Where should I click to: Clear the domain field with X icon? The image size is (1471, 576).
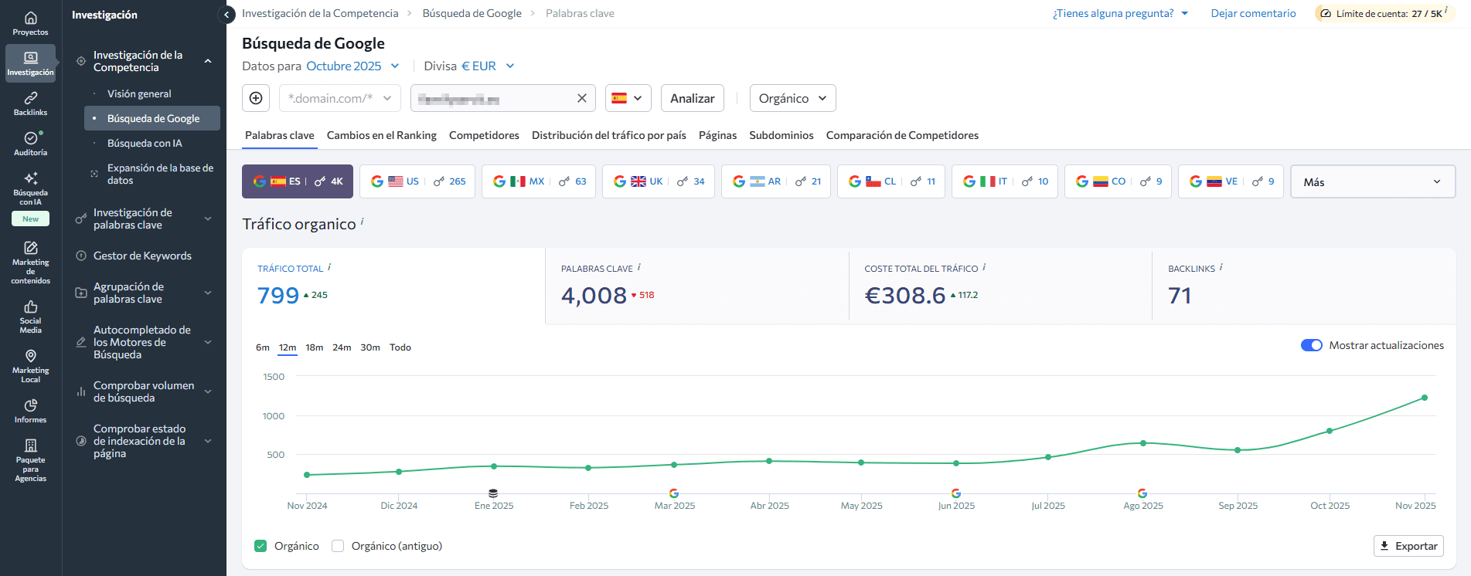(x=581, y=98)
